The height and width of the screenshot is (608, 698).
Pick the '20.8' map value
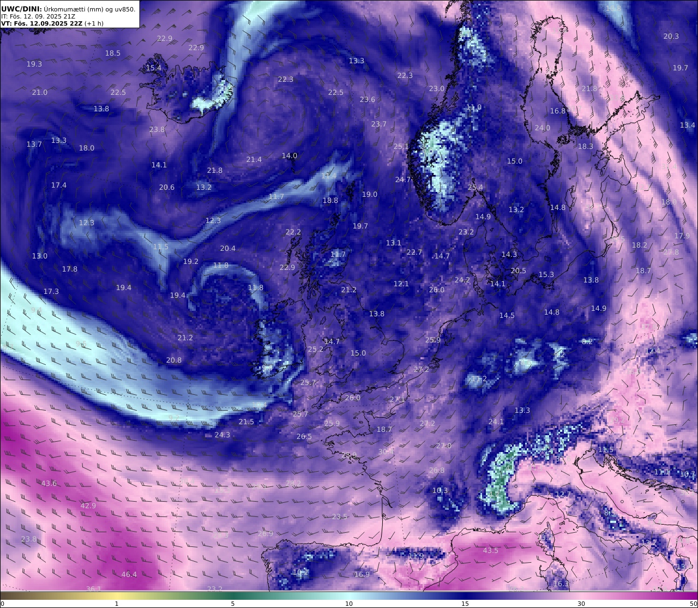[x=174, y=360]
